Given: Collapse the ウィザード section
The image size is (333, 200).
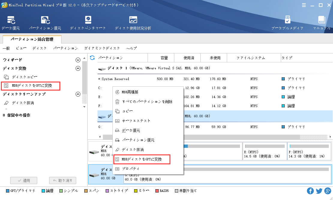Looking at the screenshot, I should (x=78, y=60).
